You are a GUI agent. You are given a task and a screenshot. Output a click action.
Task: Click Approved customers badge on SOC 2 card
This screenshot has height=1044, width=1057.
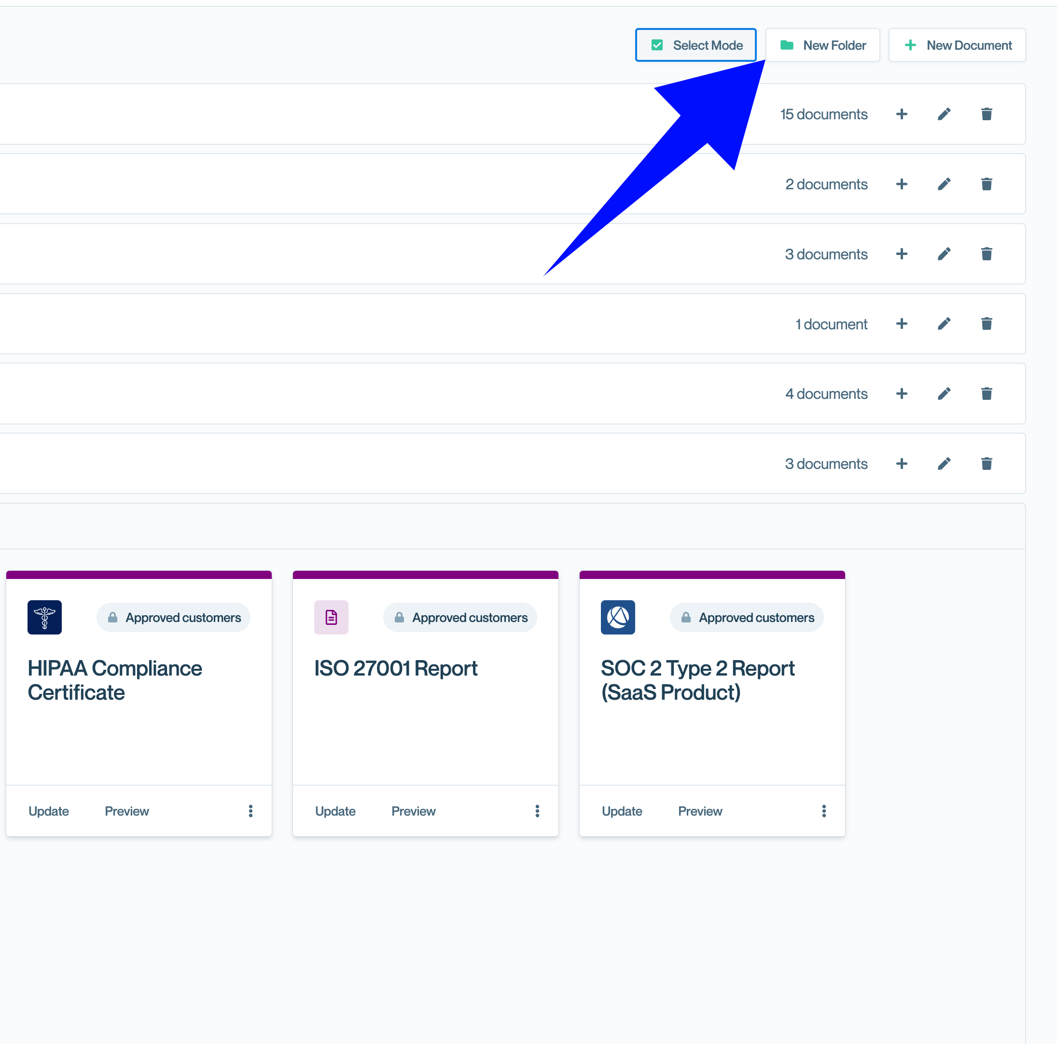pyautogui.click(x=746, y=618)
